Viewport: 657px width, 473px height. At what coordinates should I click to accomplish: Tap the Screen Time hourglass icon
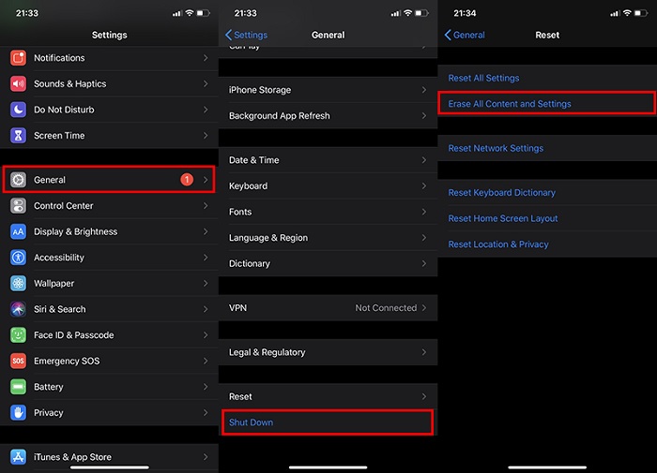click(18, 135)
